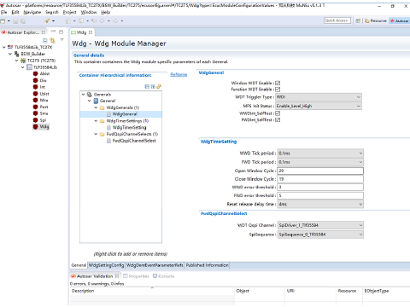Switch to Autosar perspective button
Image resolution: width=410 pixels, height=307 pixels.
coord(400,20)
